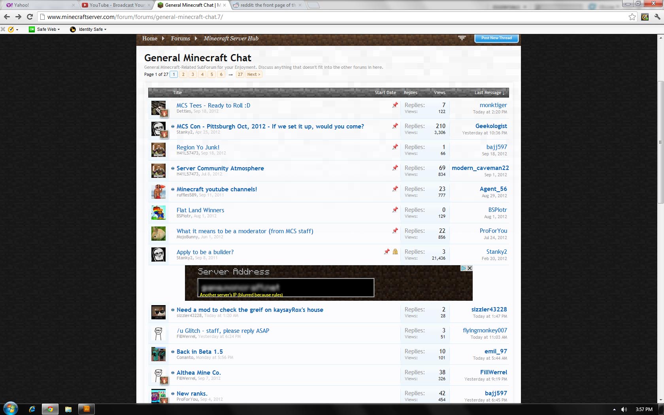Open sizzler43228 avatar on greif thread
This screenshot has height=415, width=664.
pyautogui.click(x=158, y=312)
